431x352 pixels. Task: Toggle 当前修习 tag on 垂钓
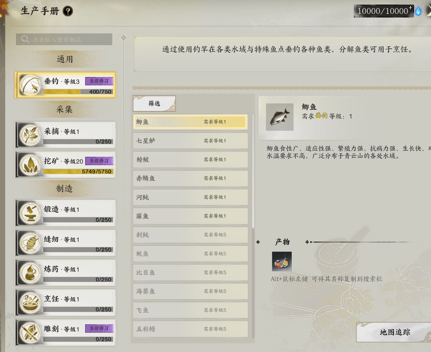[x=99, y=81]
